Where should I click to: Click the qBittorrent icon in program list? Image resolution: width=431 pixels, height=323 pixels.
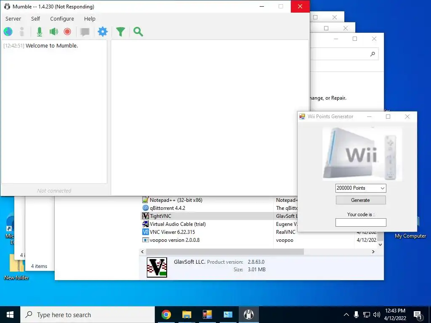point(145,208)
